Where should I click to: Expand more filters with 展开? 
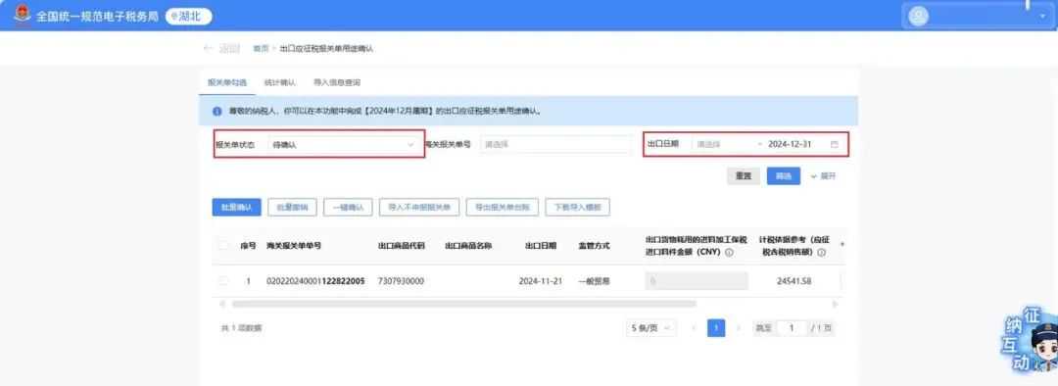click(x=823, y=176)
